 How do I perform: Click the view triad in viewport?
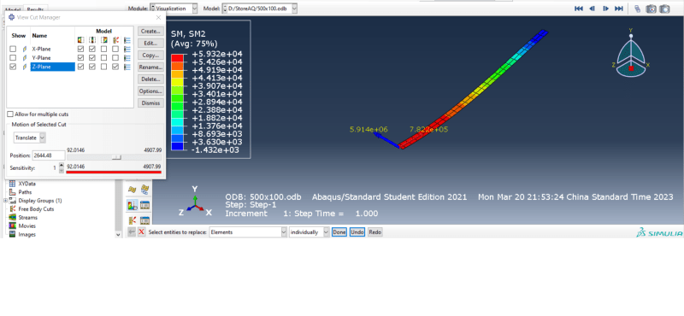[196, 202]
